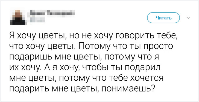This screenshot has width=199, height=102.
Task: Click the line starting 'что хочу цветы.'
Action: point(91,46)
